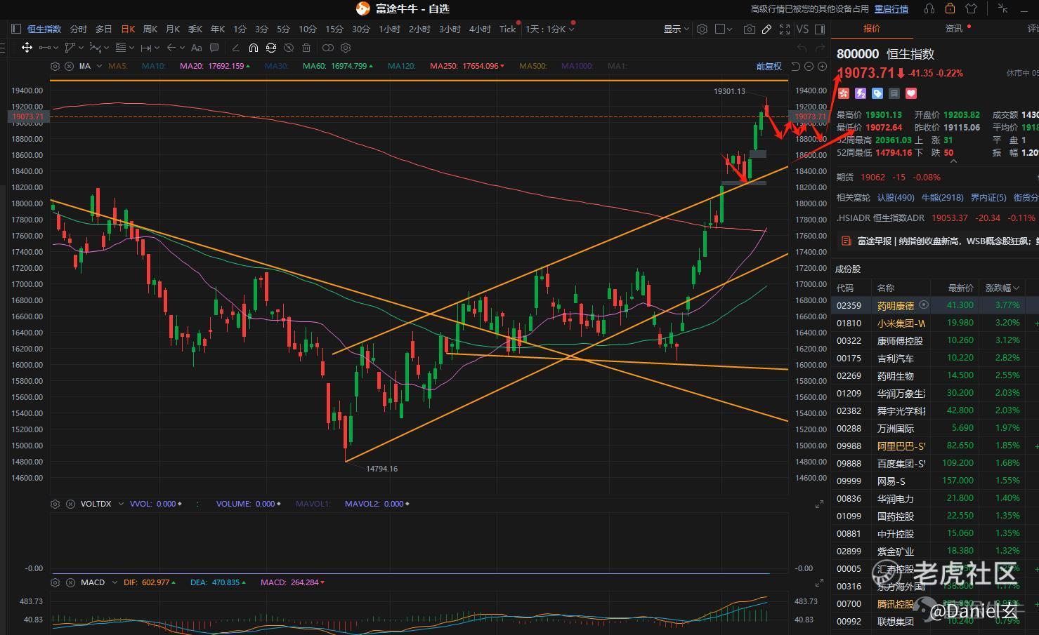
Task: Toggle drawing sync across periods icon
Action: coord(270,48)
